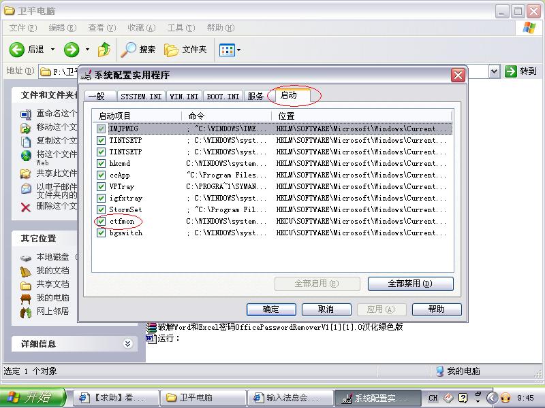Viewport: 545px width, 408px height.
Task: Open the Forward button history dropdown arrow
Action: tap(88, 50)
